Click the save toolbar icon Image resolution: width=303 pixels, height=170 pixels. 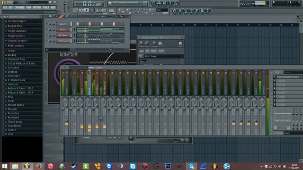[180, 11]
